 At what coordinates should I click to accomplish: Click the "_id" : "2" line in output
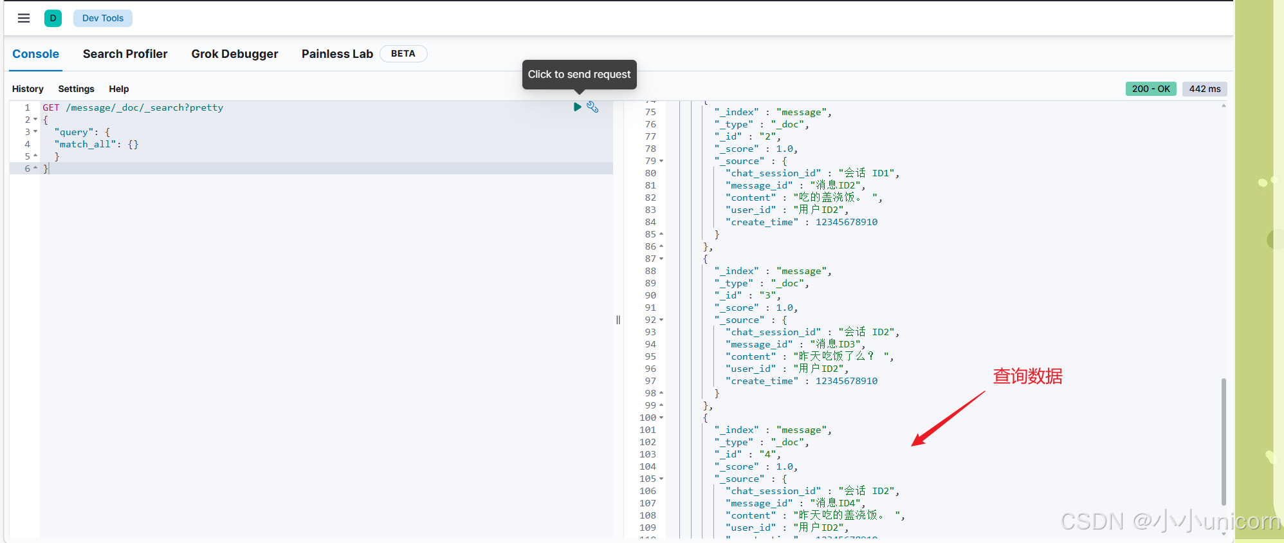[x=747, y=136]
